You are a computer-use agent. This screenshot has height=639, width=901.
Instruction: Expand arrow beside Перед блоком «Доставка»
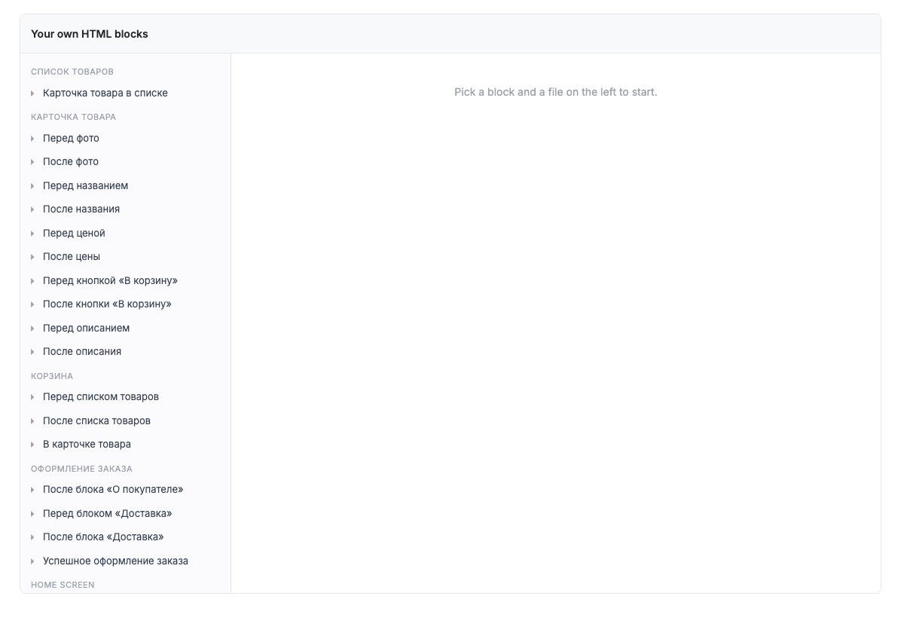[32, 514]
